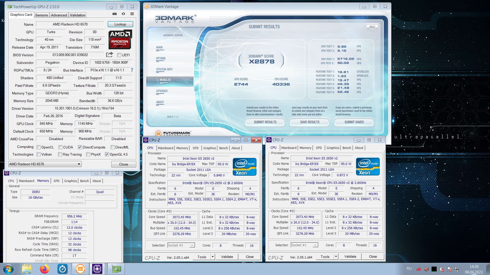Image resolution: width=490 pixels, height=275 pixels.
Task: Click the 3DMark Vantage title bar icon
Action: pos(146,6)
